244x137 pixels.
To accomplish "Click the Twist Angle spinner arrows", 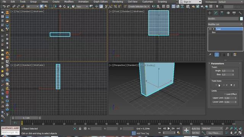I will [233, 71].
